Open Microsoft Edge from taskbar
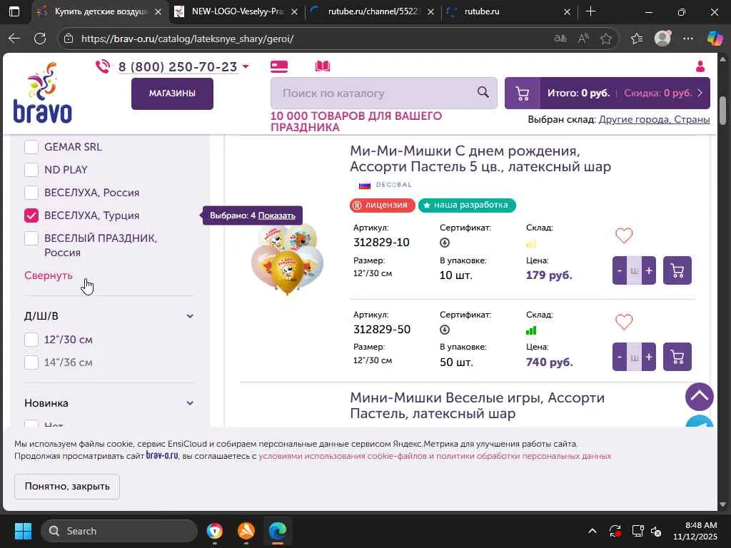Viewport: 731px width, 548px height. 278,531
